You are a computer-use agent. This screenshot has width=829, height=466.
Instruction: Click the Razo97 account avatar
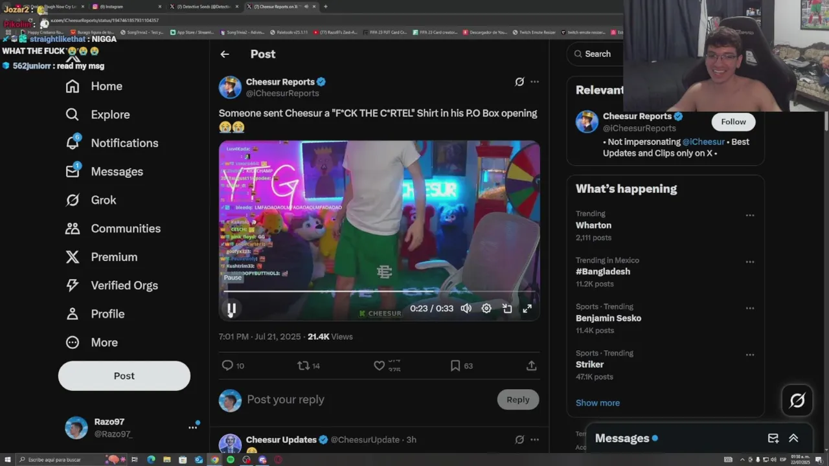(76, 428)
